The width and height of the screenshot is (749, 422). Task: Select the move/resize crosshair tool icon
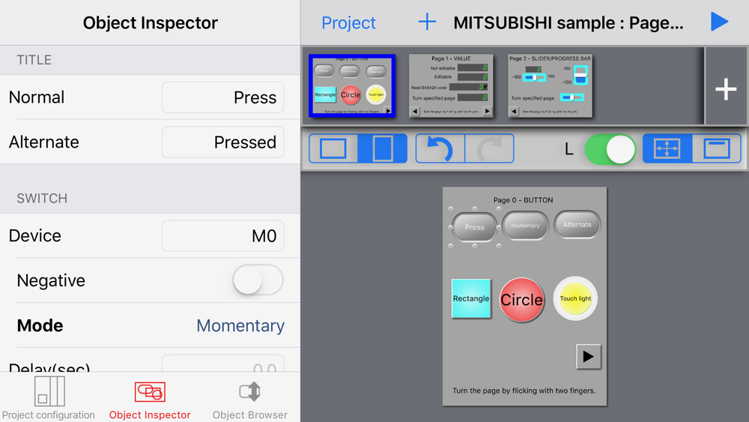pyautogui.click(x=667, y=148)
